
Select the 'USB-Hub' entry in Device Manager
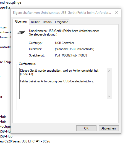click(x=6, y=136)
